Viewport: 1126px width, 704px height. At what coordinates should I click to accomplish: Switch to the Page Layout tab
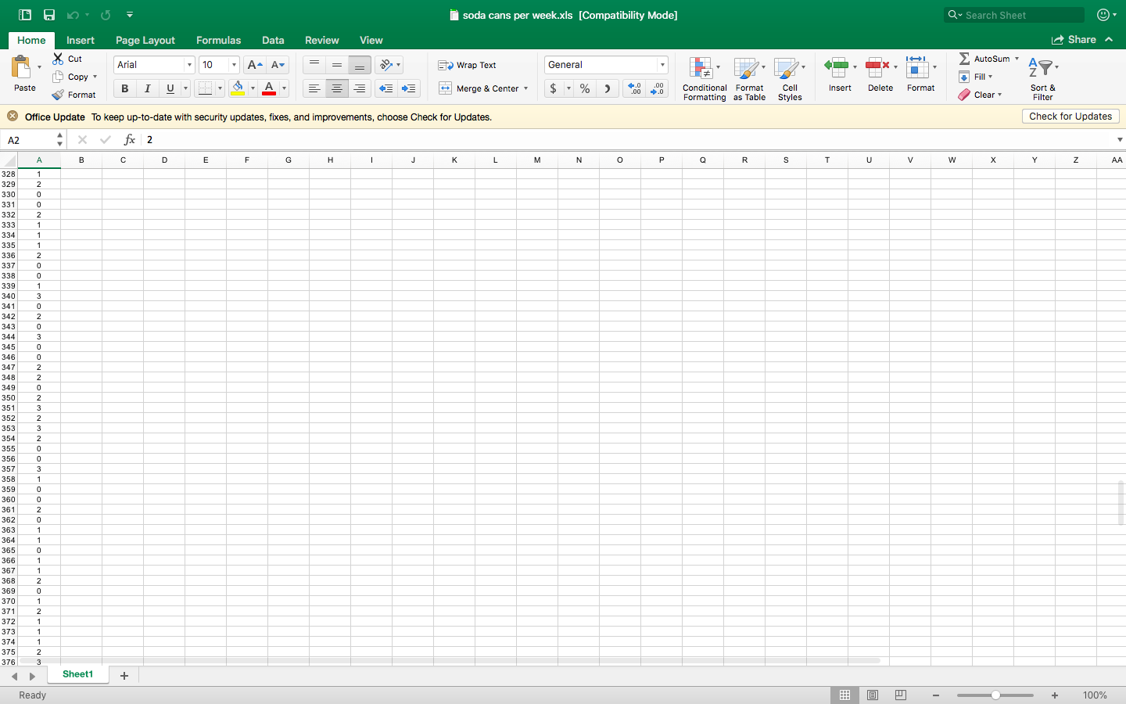click(145, 40)
